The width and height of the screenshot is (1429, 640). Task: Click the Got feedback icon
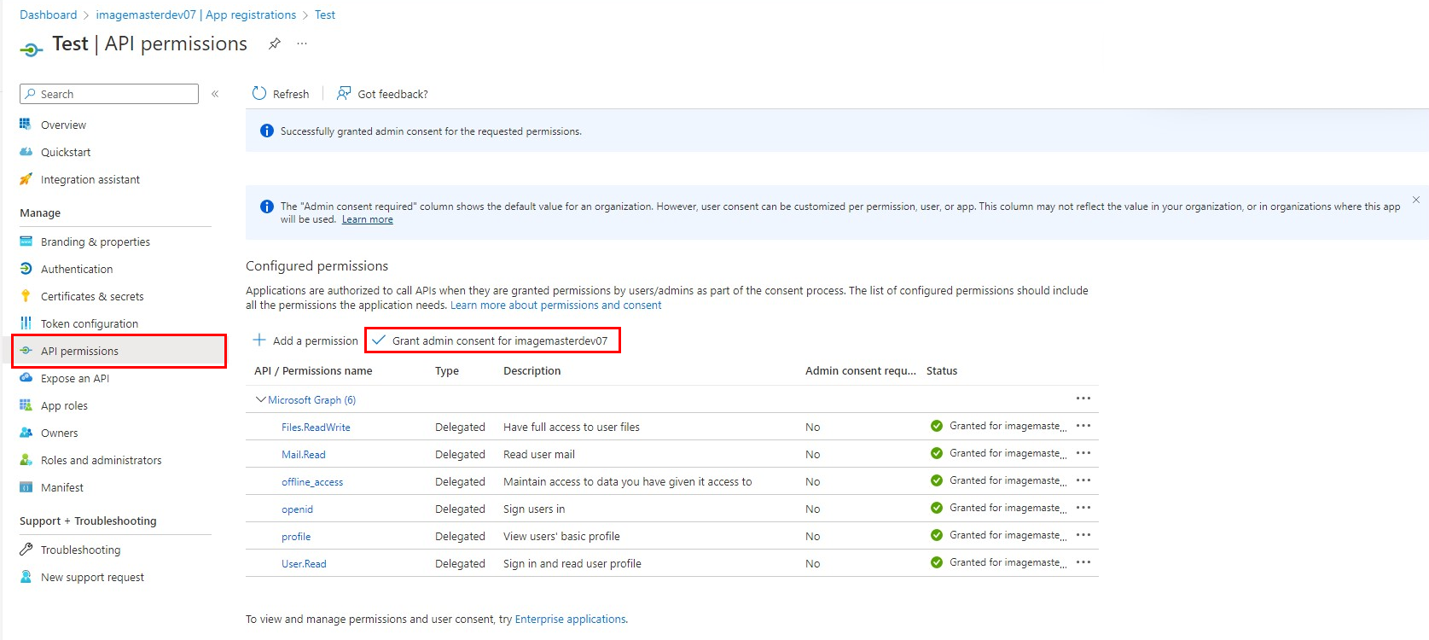pyautogui.click(x=344, y=93)
